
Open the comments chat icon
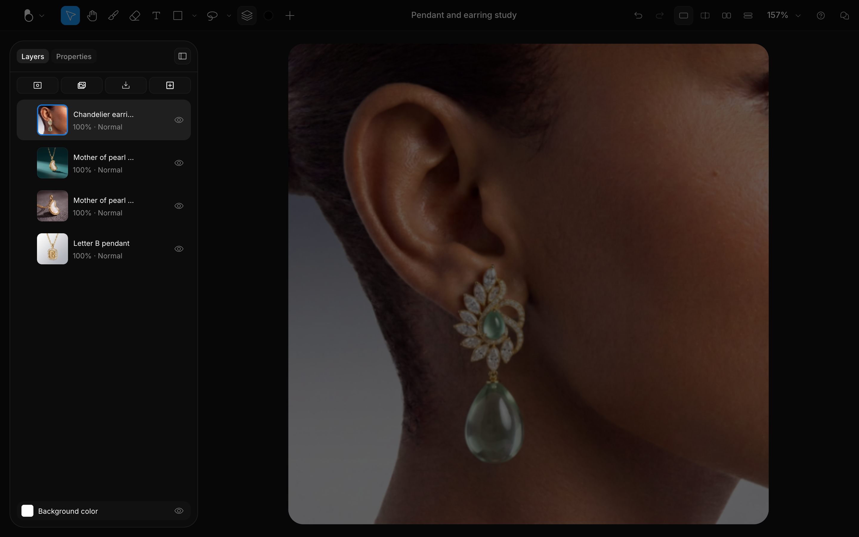[x=844, y=16]
